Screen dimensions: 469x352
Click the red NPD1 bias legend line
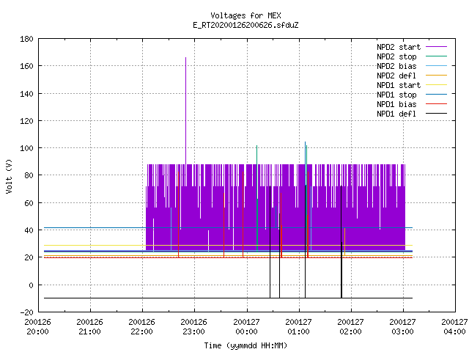(x=436, y=104)
